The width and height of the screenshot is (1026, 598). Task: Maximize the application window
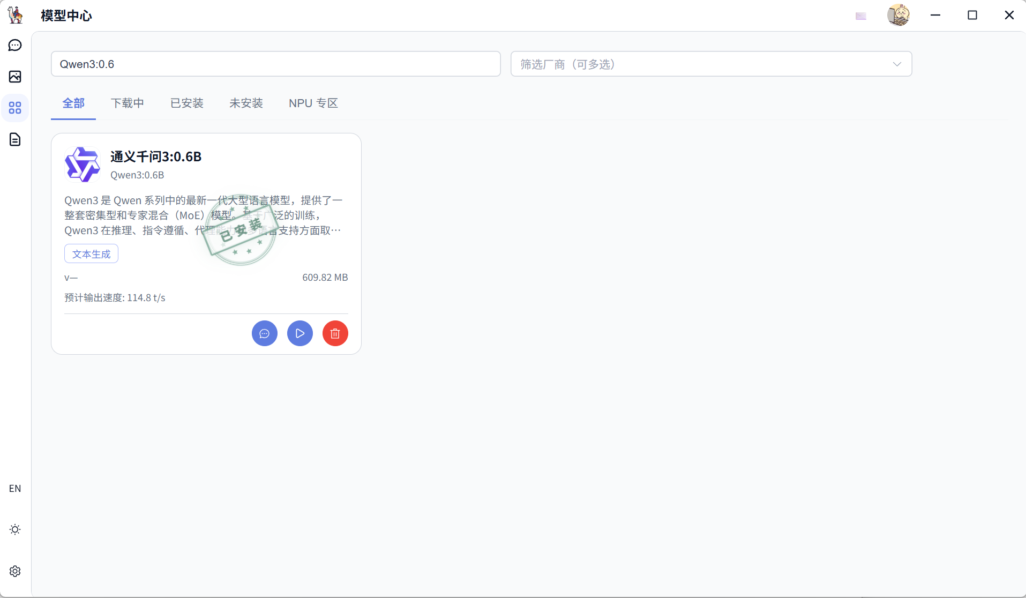[x=972, y=15]
